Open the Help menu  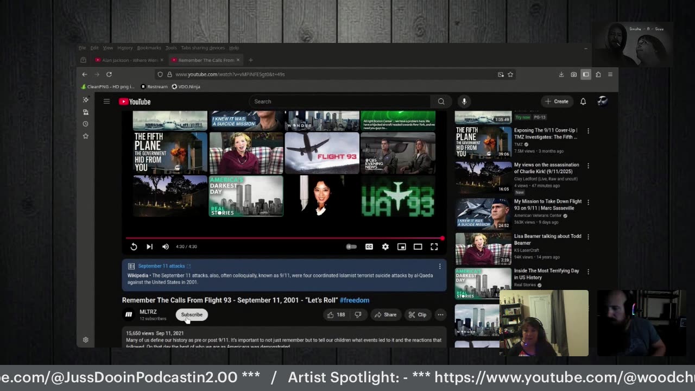[234, 48]
